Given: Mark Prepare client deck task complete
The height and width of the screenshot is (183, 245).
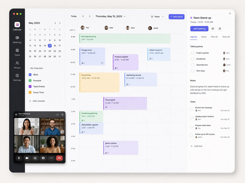Looking at the screenshot, I should point(191,127).
